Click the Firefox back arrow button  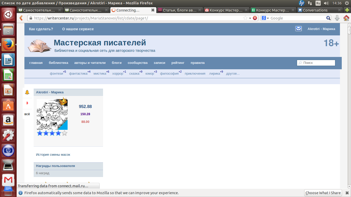click(21, 18)
